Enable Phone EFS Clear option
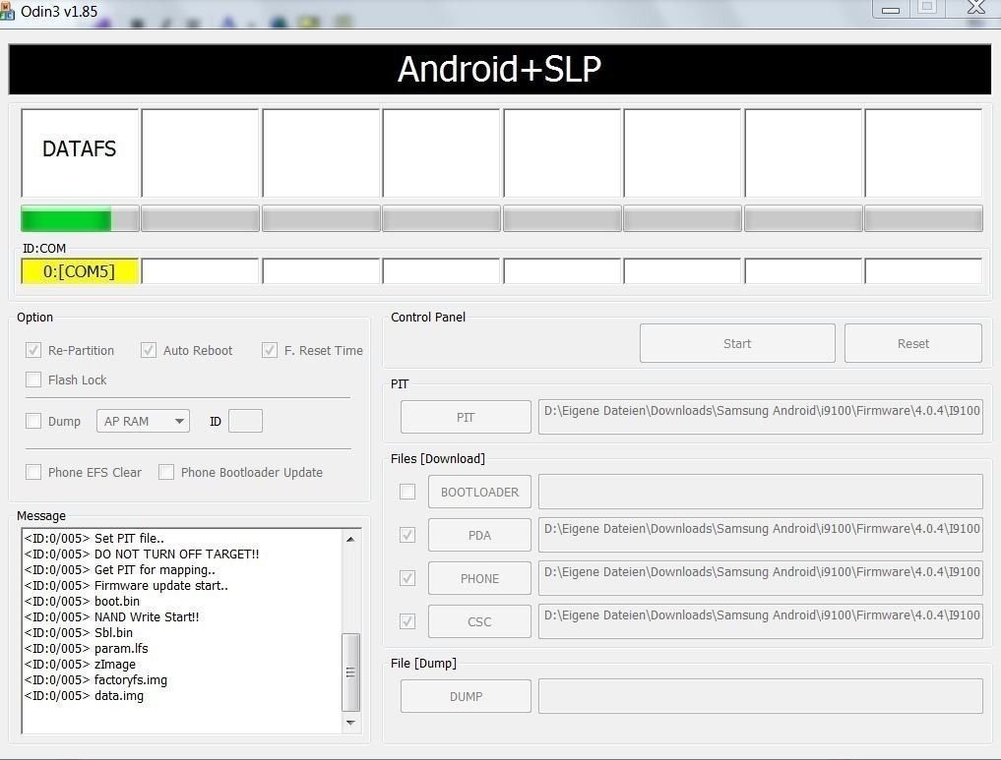 click(x=33, y=472)
